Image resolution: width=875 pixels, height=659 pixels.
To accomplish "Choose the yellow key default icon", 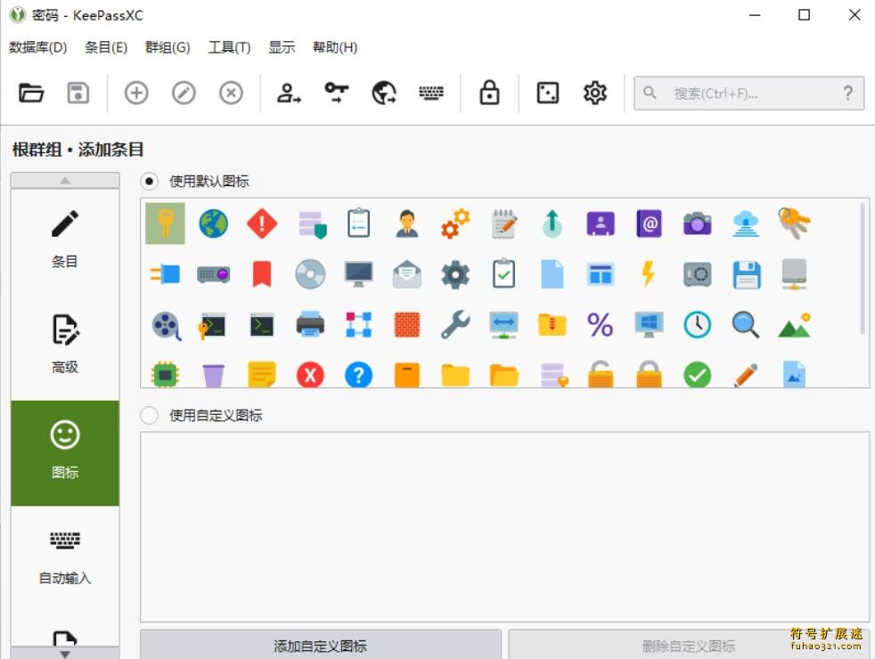I will click(165, 224).
